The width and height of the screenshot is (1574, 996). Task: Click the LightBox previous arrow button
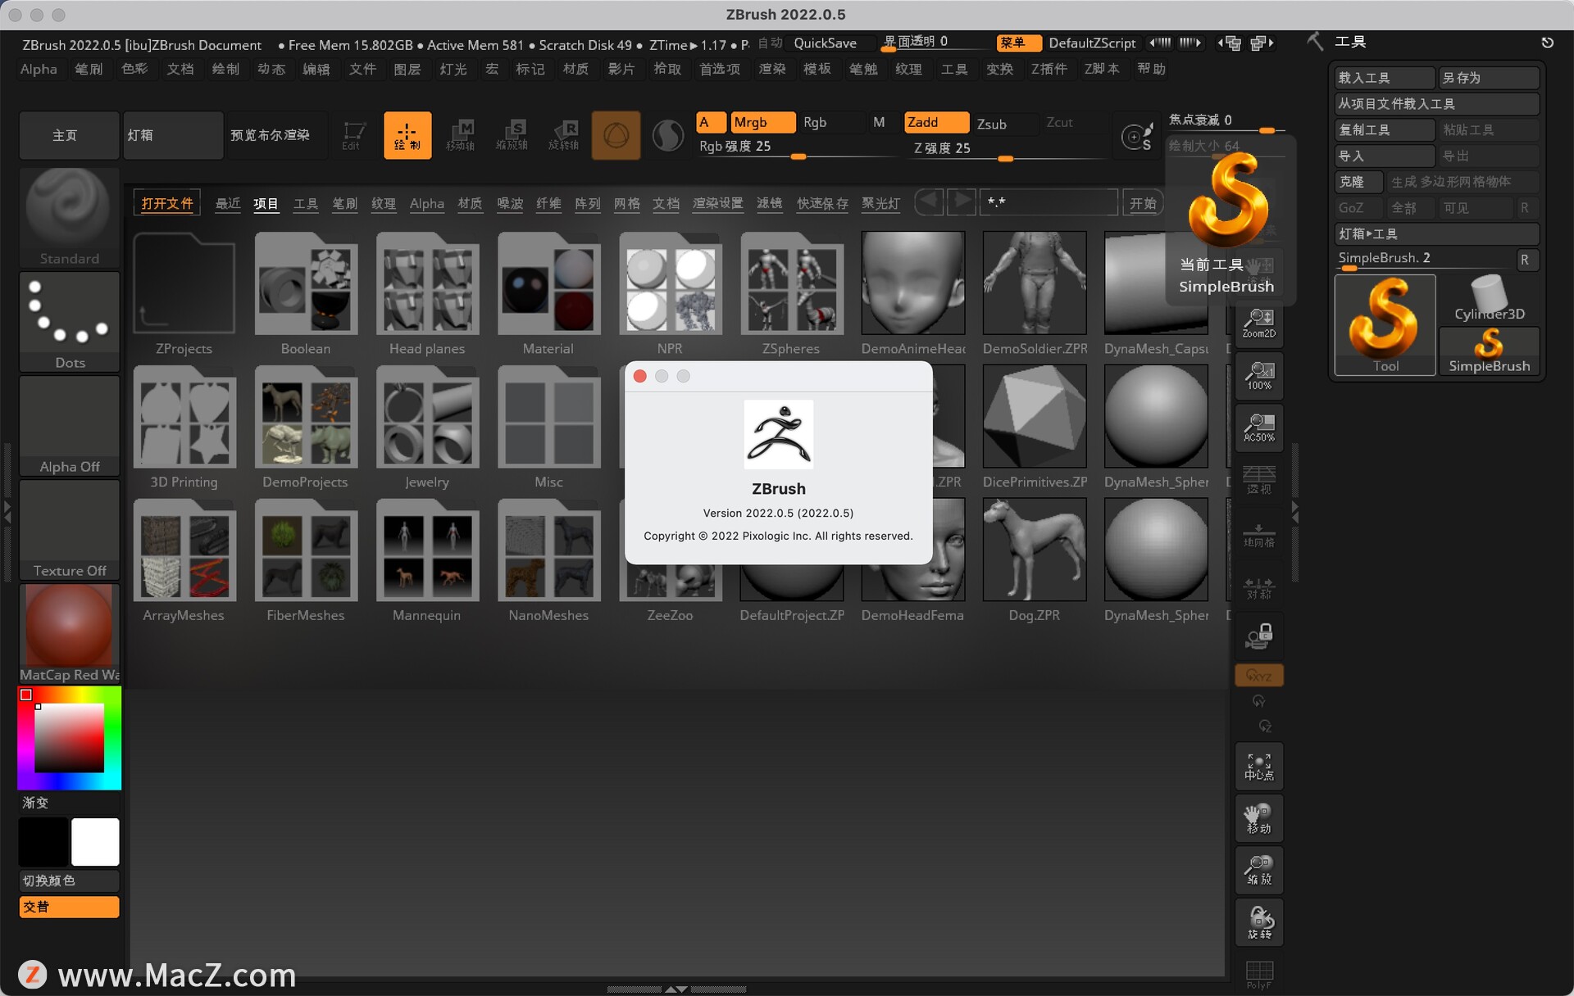click(x=929, y=201)
